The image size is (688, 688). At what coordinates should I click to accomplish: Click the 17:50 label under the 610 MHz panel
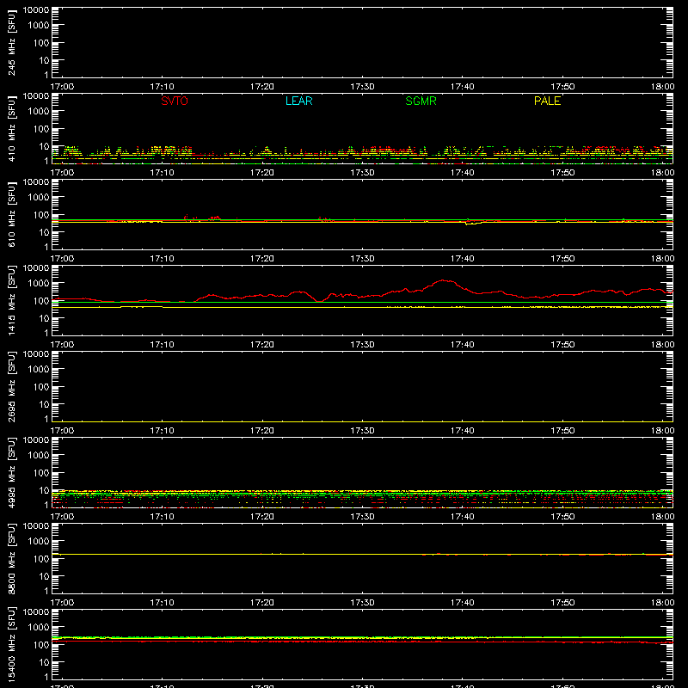562,259
